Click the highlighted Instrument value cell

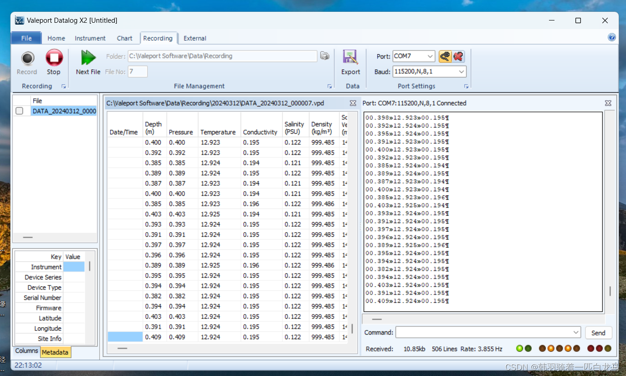74,267
